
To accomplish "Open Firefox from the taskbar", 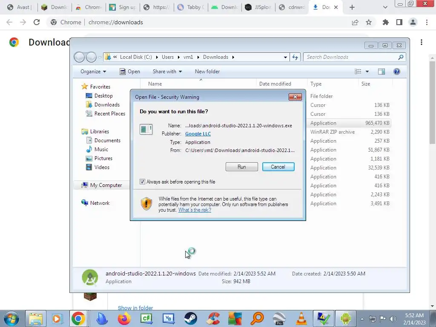I will click(x=124, y=318).
